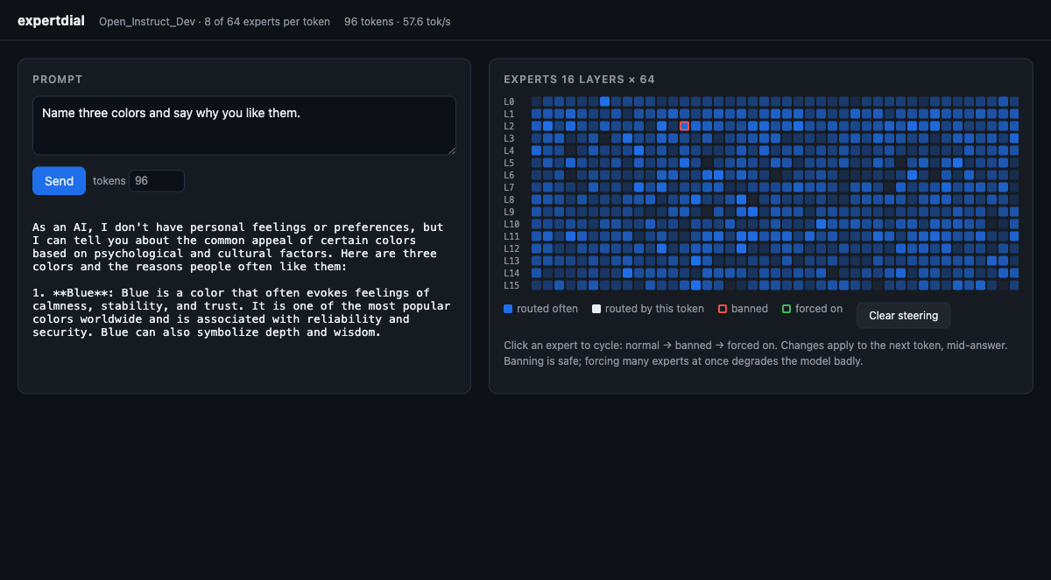
Task: Click the expertdial logo title
Action: click(51, 21)
